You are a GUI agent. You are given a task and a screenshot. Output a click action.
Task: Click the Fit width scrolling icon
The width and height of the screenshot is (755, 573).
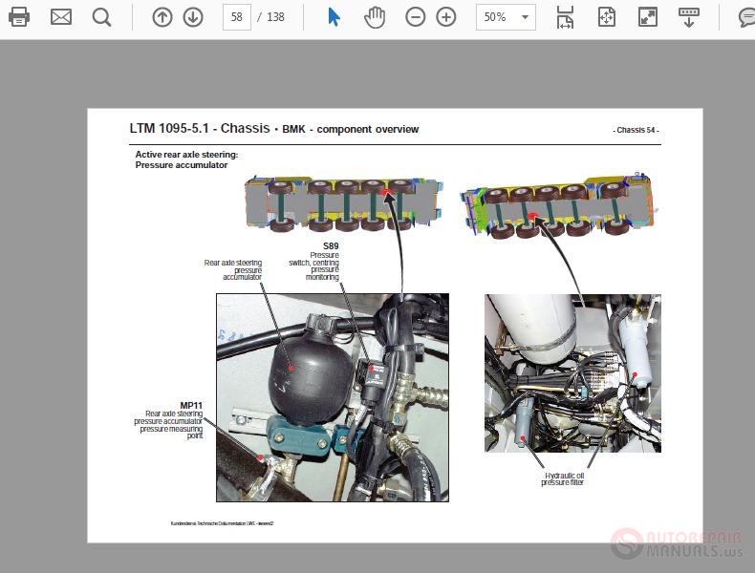tap(565, 17)
